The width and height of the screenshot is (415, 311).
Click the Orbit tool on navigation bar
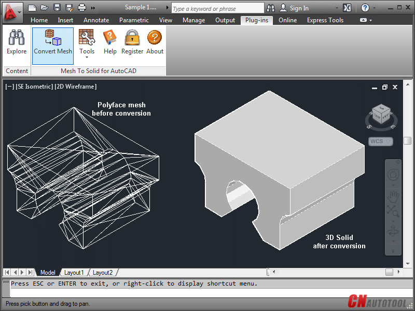tap(393, 231)
